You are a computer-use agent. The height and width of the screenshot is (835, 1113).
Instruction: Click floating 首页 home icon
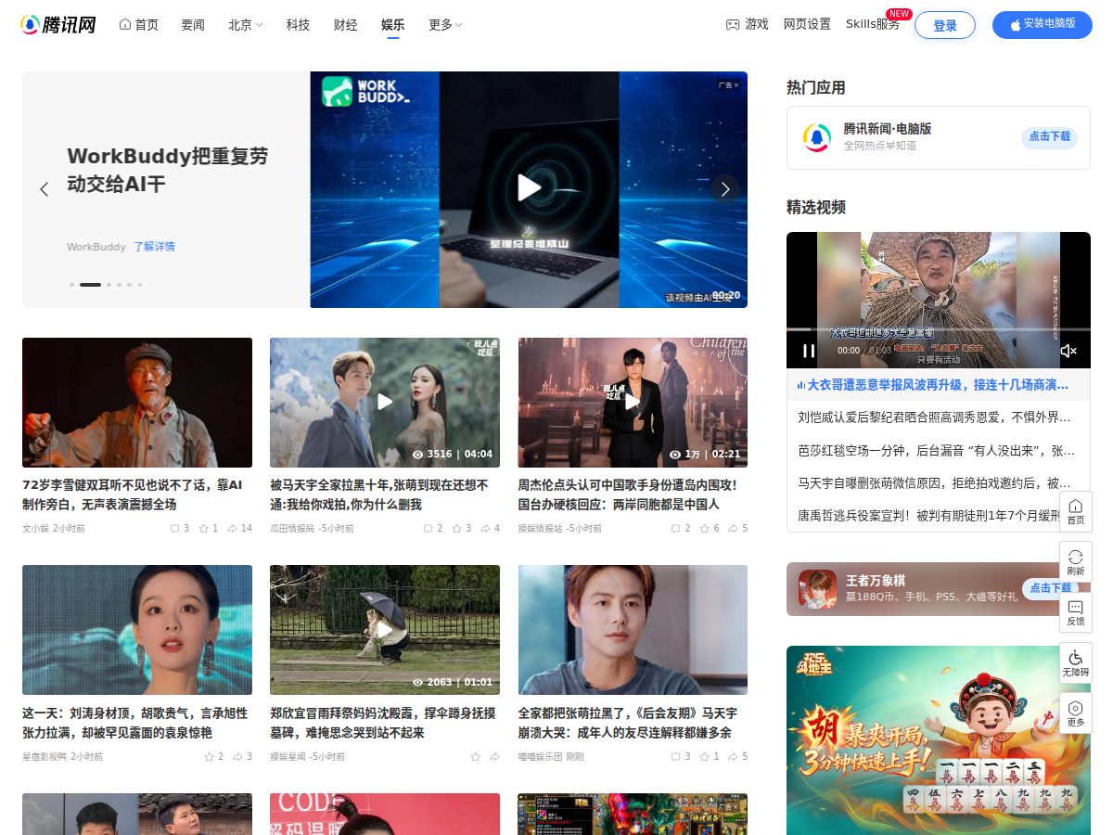[x=1076, y=511]
